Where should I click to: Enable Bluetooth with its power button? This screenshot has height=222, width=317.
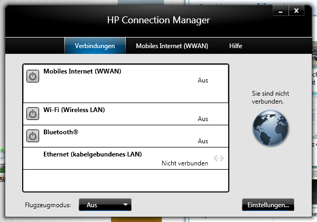tap(33, 136)
